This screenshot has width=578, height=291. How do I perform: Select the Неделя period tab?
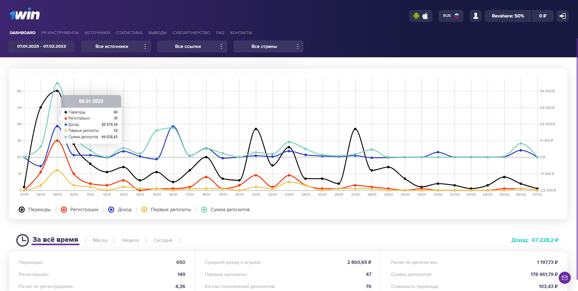[130, 240]
